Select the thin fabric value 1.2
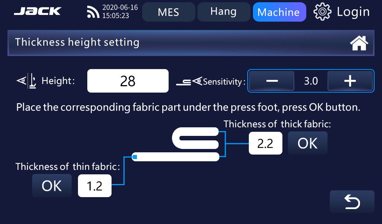This screenshot has height=224, width=382. 94,186
